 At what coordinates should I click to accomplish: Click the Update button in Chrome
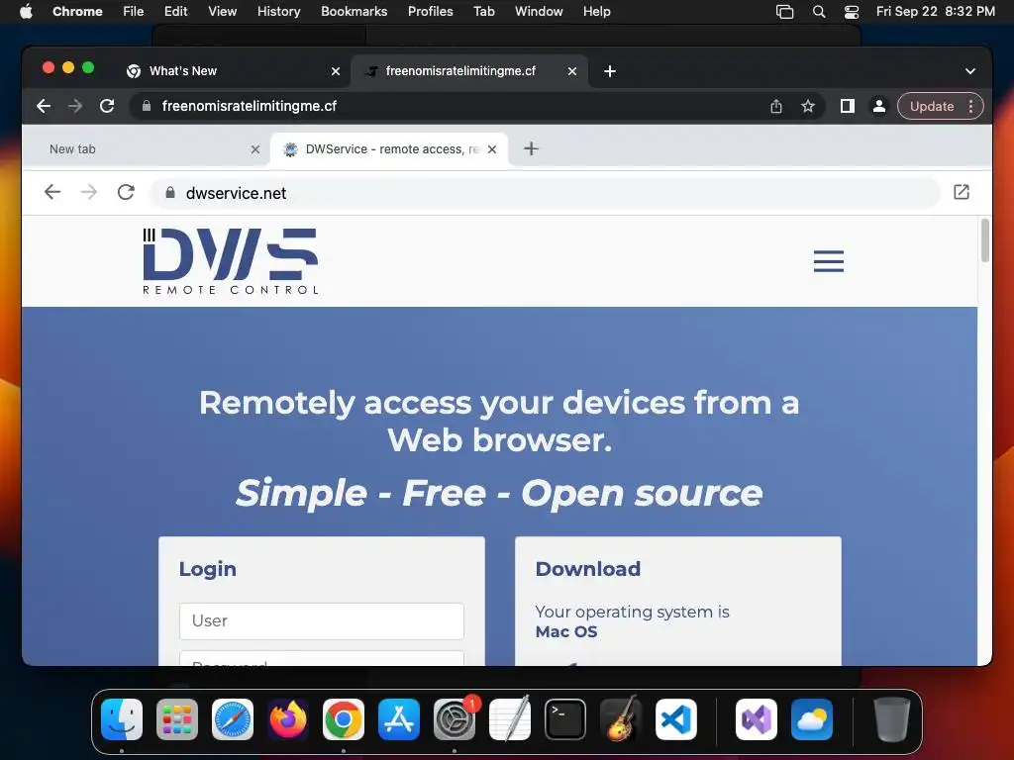point(931,106)
